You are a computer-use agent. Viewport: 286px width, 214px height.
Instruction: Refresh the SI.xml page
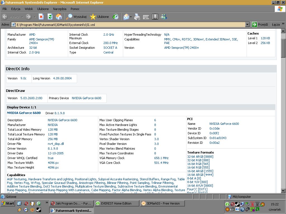pos(50,17)
